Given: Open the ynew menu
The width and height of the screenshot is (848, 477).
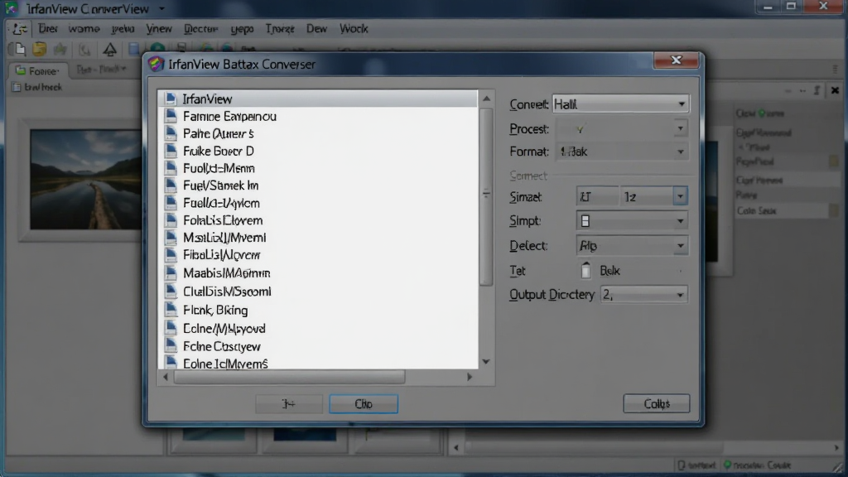Looking at the screenshot, I should tap(159, 29).
